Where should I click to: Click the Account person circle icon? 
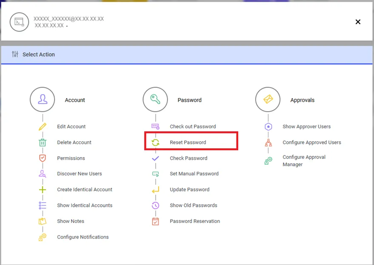(x=43, y=99)
